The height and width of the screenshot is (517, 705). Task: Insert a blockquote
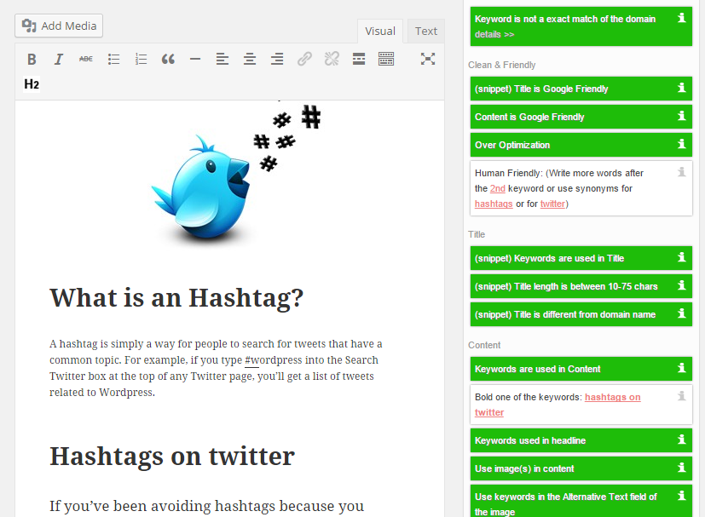click(x=168, y=59)
